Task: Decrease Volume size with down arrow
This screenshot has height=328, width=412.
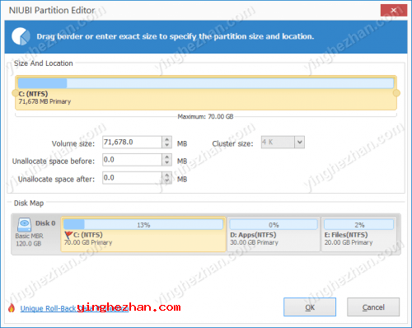Action: (x=166, y=145)
